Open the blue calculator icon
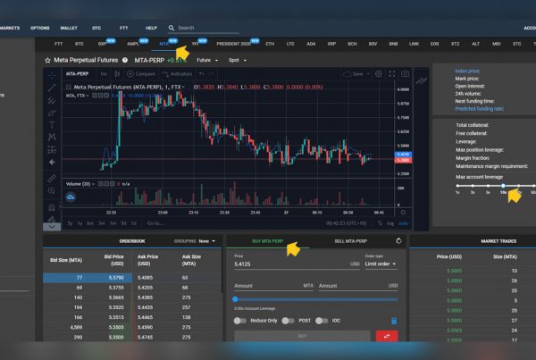Viewport: 536px width, 360px height. coord(394,321)
